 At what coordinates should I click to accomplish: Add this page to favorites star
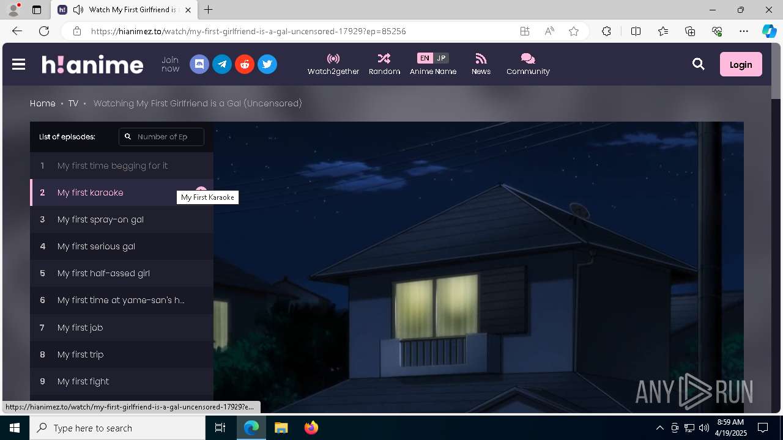pos(574,31)
